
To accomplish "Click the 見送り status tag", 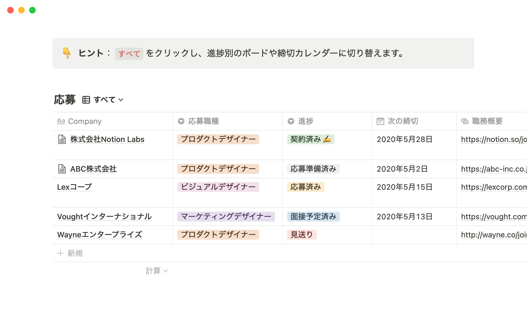I will (302, 235).
